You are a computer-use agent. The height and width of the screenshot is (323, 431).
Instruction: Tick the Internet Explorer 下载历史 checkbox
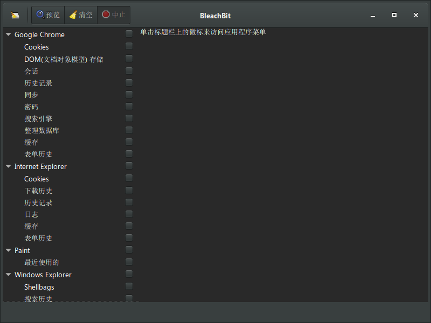129,190
